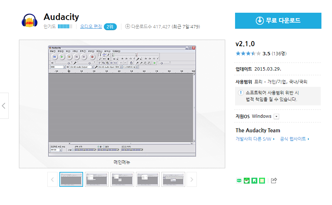This screenshot has height=205, width=332.
Task: Visit the official website link (공식 웹사이트)
Action: (294, 139)
